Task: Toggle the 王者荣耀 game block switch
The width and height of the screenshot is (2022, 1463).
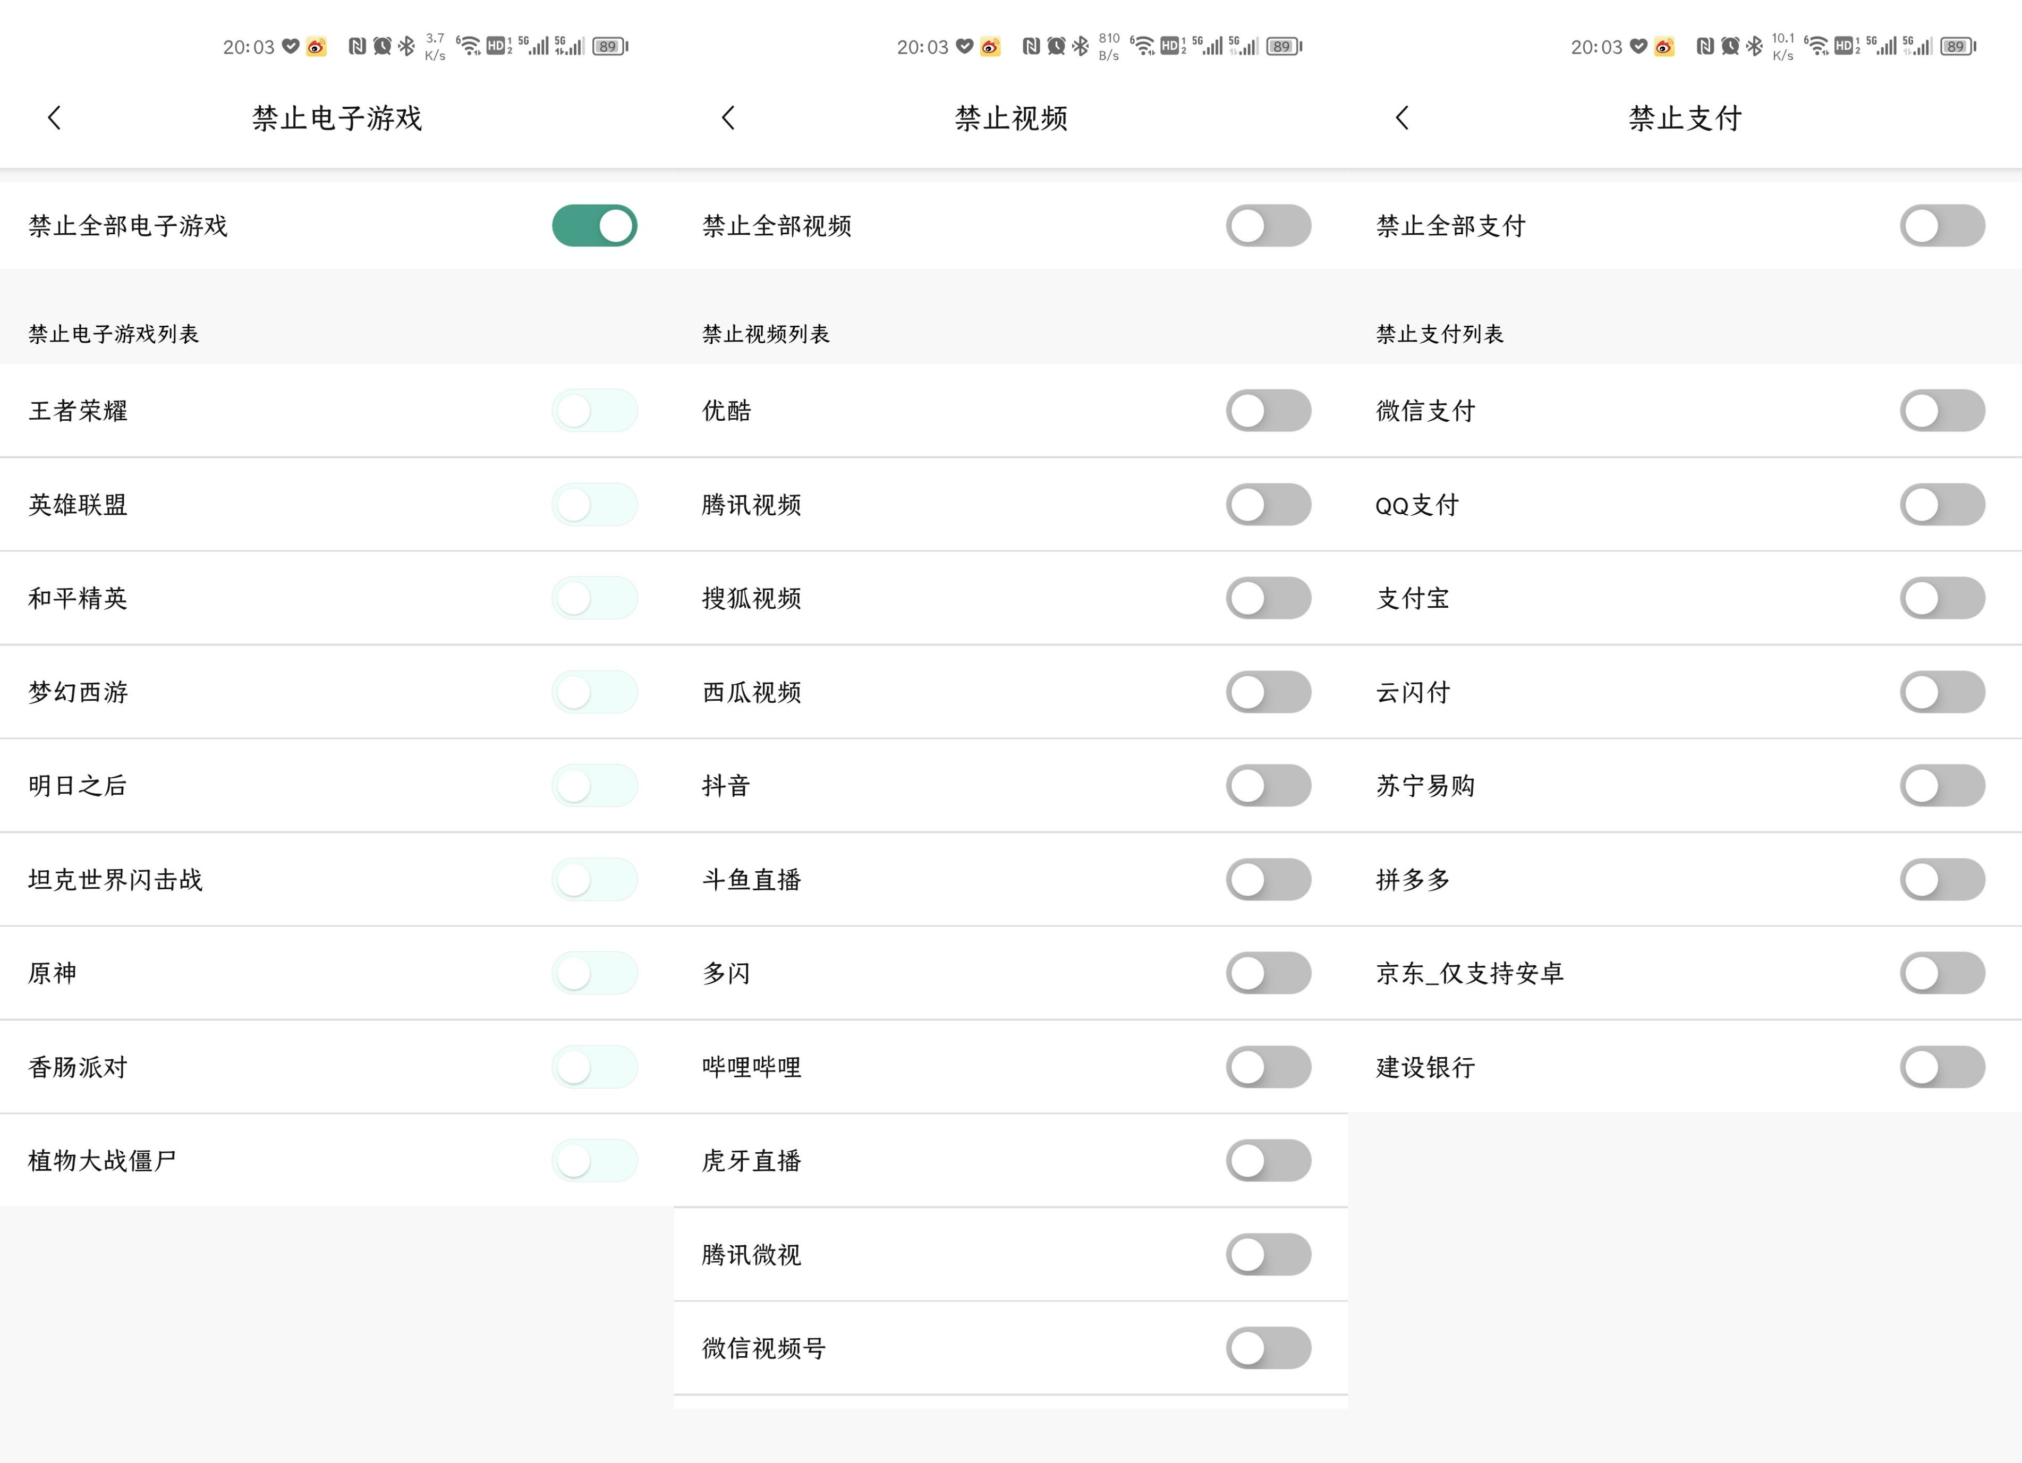Action: (x=594, y=411)
